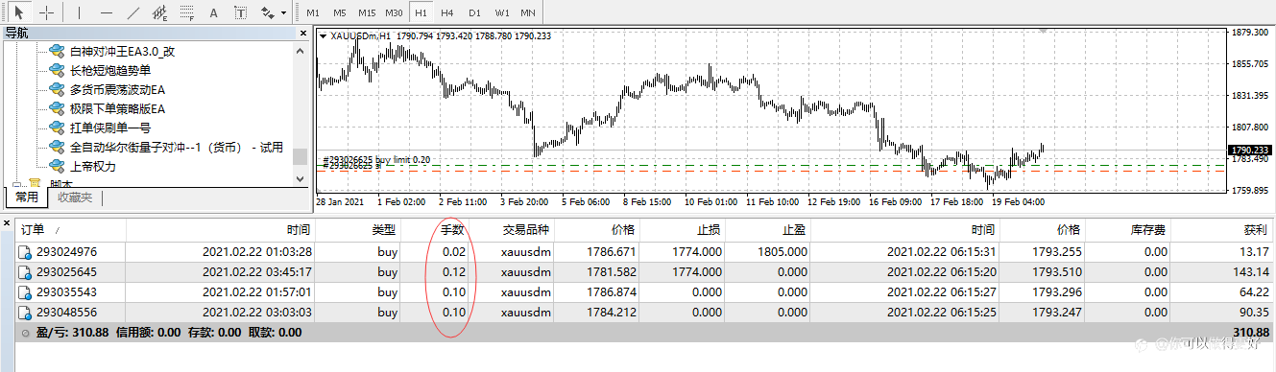Screen dimensions: 1276x372
Task: Choose the vertical line drawing tool
Action: pos(80,12)
